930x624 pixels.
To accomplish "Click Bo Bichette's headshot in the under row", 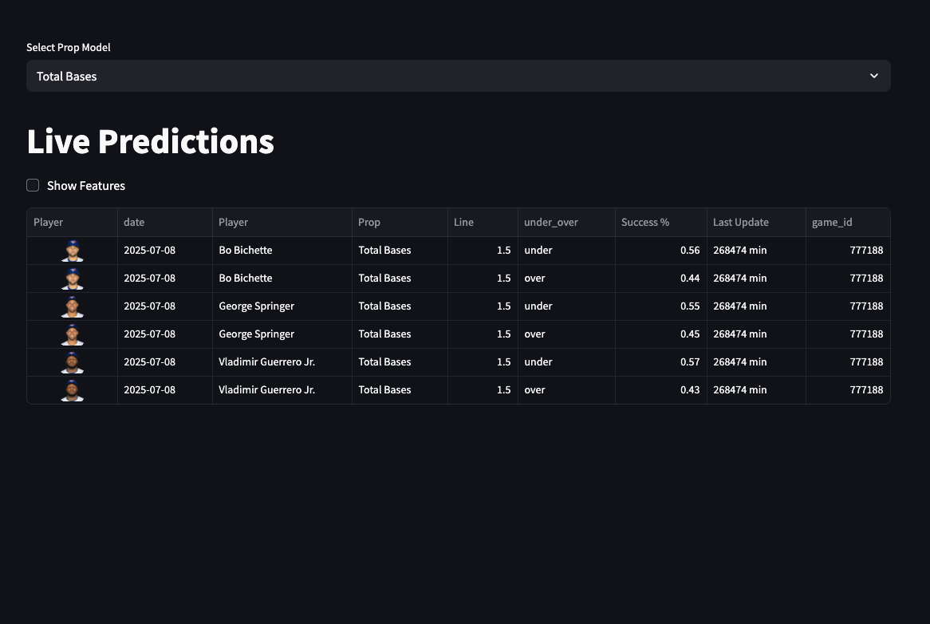I will (73, 251).
